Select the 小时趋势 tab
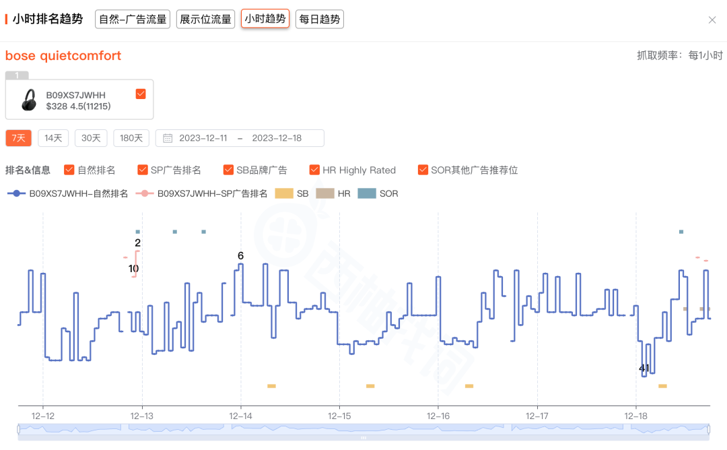727x450 pixels. coord(265,19)
